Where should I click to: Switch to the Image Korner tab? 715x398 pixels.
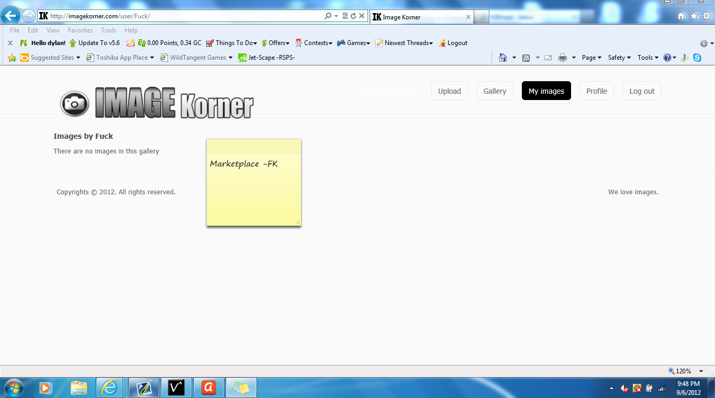[422, 17]
